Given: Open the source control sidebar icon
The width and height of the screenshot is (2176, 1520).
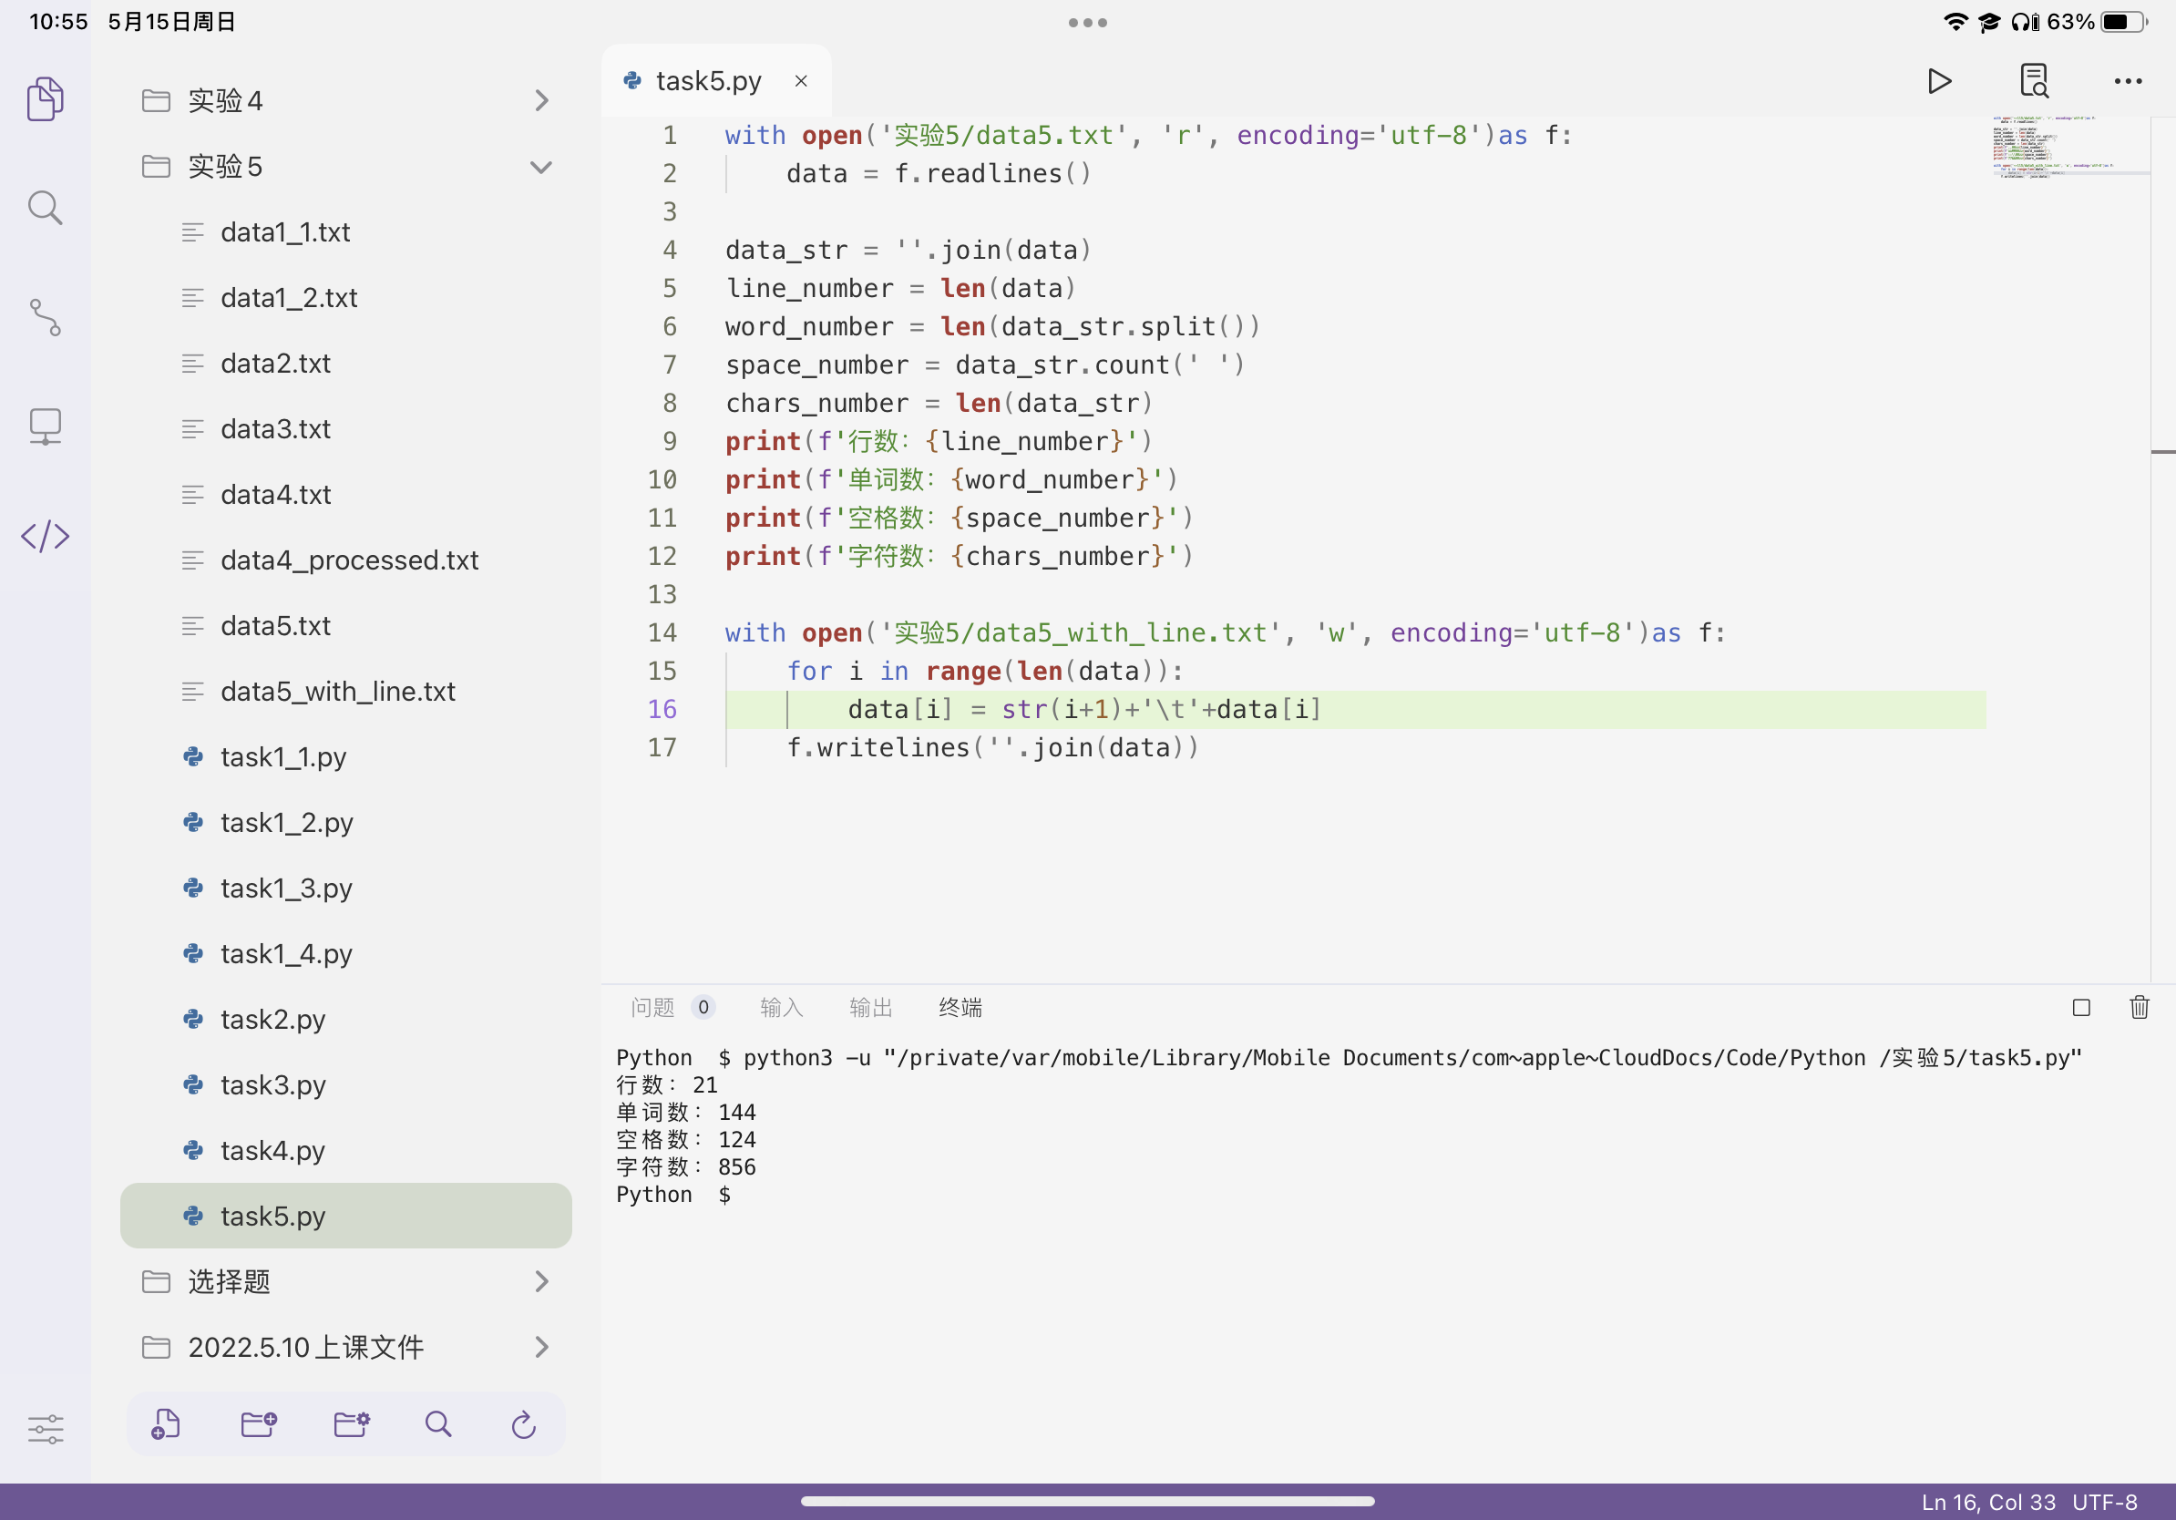Looking at the screenshot, I should tap(46, 317).
